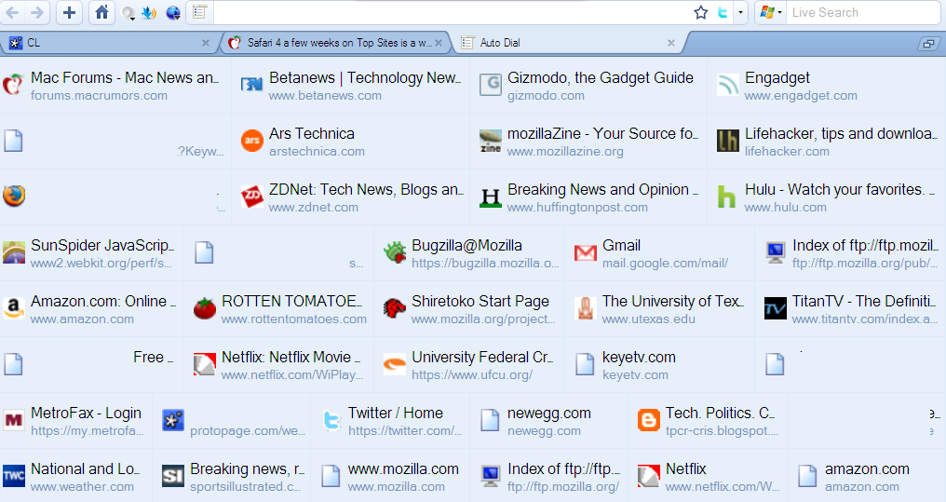Viewport: 946px width, 502px height.
Task: Open Engadget feed icon tile
Action: point(727,85)
